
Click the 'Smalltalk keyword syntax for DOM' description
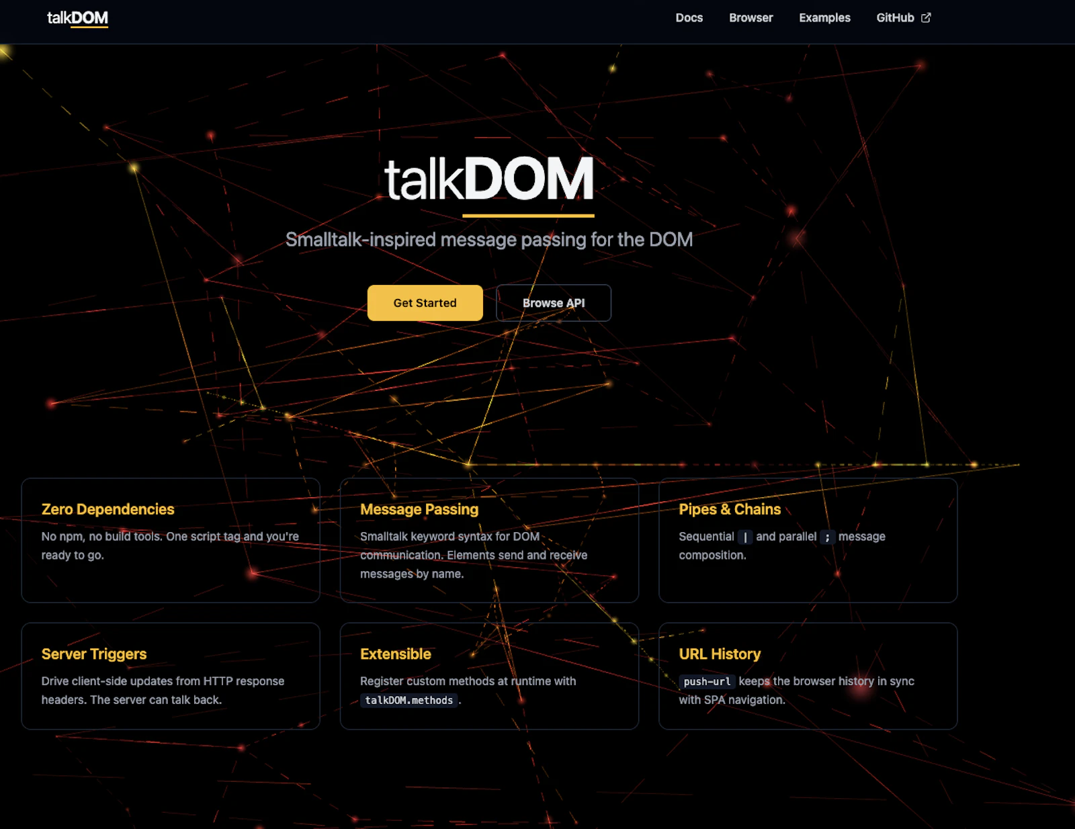click(474, 556)
